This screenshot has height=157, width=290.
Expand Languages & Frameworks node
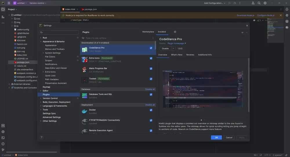(41, 106)
